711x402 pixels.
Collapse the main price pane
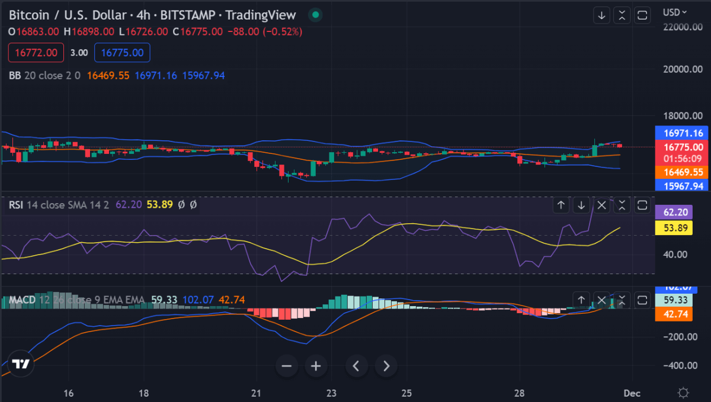click(x=622, y=15)
